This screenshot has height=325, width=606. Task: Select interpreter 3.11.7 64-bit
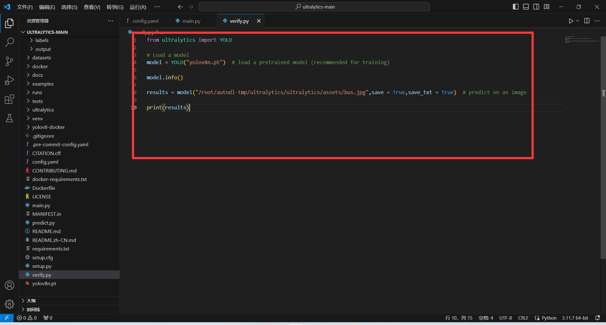click(575, 318)
